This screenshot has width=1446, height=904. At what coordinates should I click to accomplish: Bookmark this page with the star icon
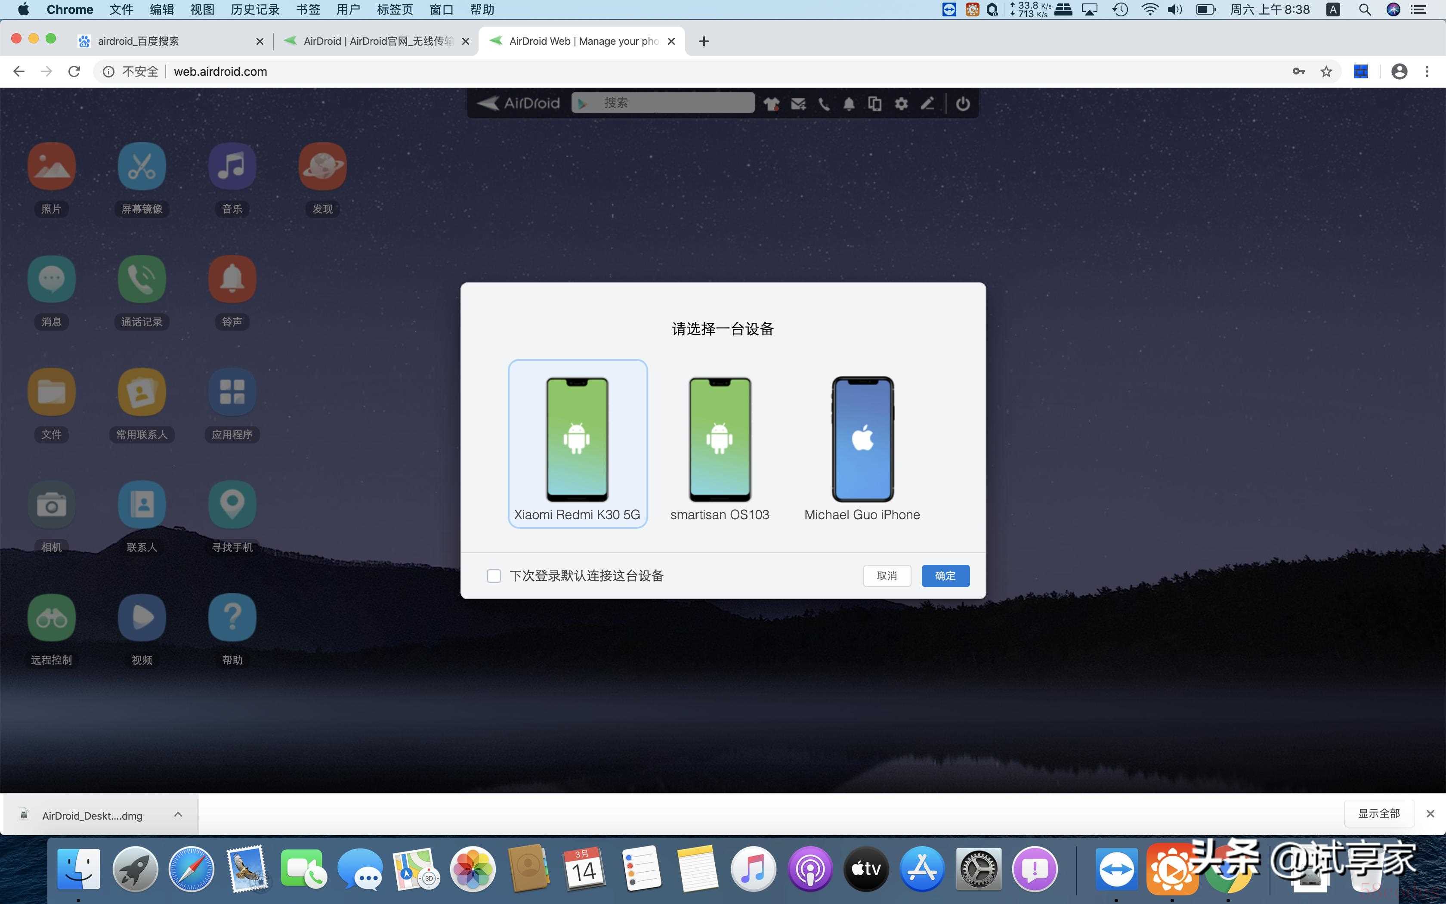(x=1326, y=72)
